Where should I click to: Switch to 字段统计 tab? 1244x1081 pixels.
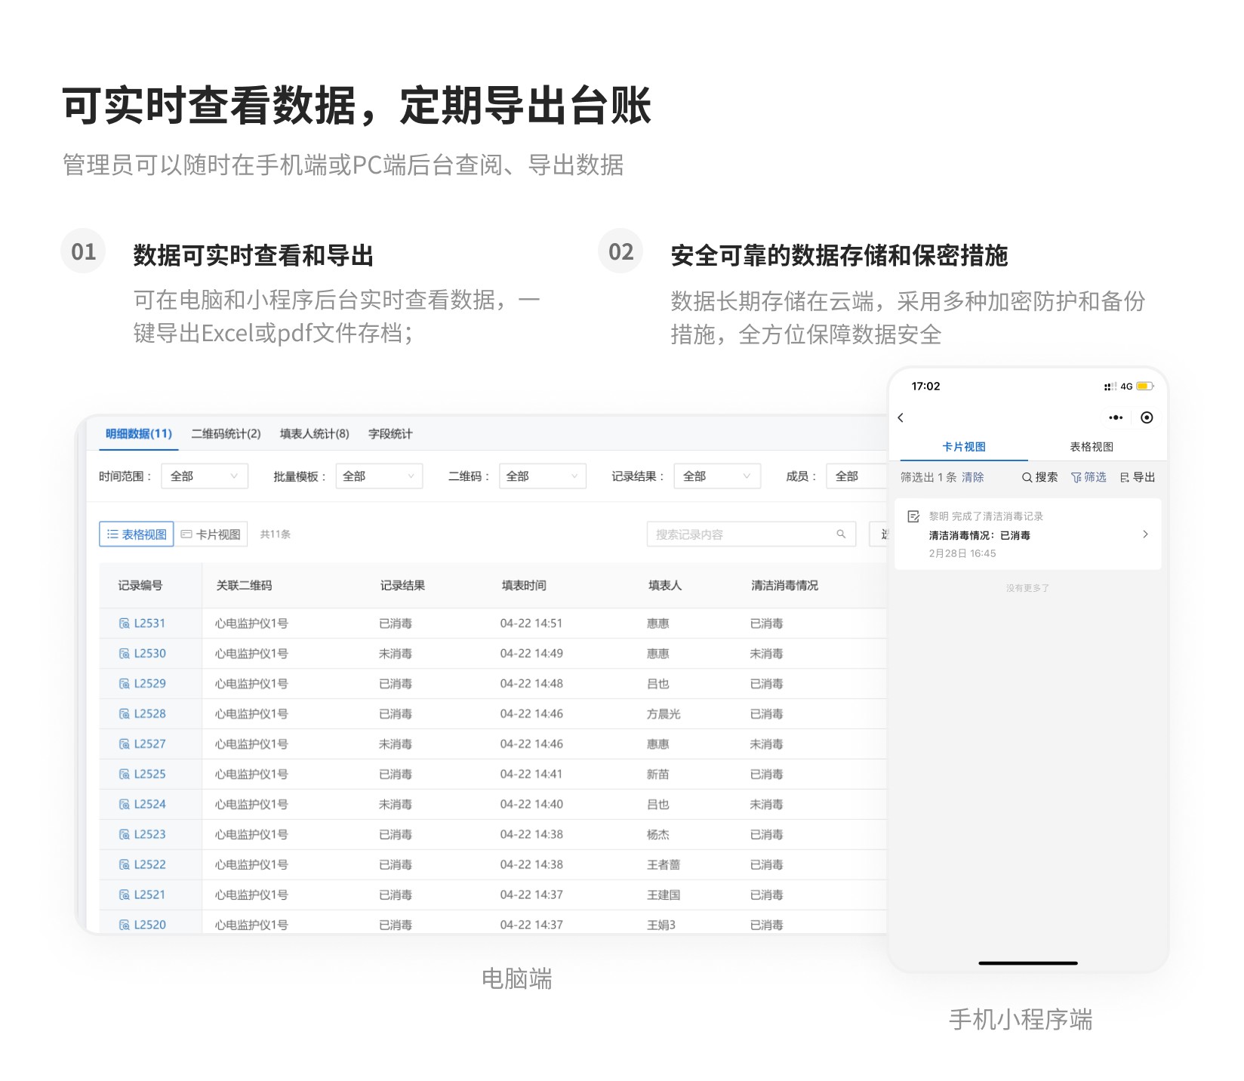(390, 434)
